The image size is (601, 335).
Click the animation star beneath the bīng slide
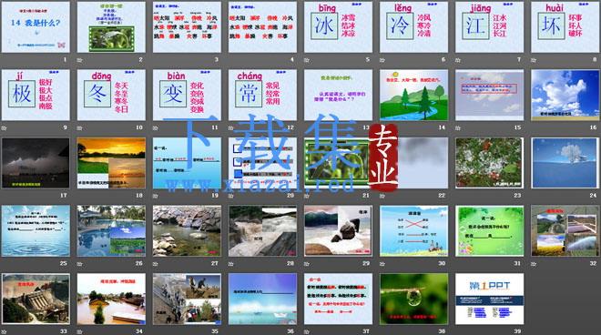pyautogui.click(x=307, y=60)
